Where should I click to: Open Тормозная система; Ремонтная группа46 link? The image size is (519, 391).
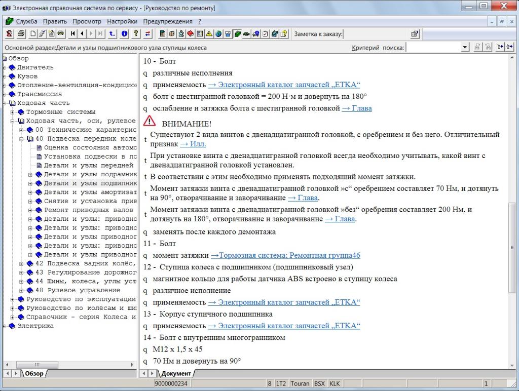click(285, 255)
